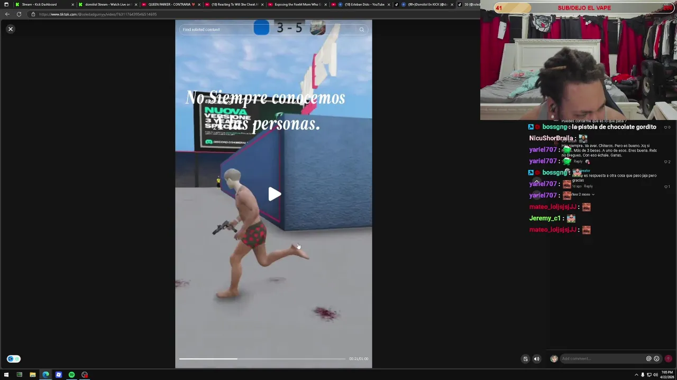Open the emoji picker in comment box
This screenshot has height=380, width=677.
coord(656,359)
